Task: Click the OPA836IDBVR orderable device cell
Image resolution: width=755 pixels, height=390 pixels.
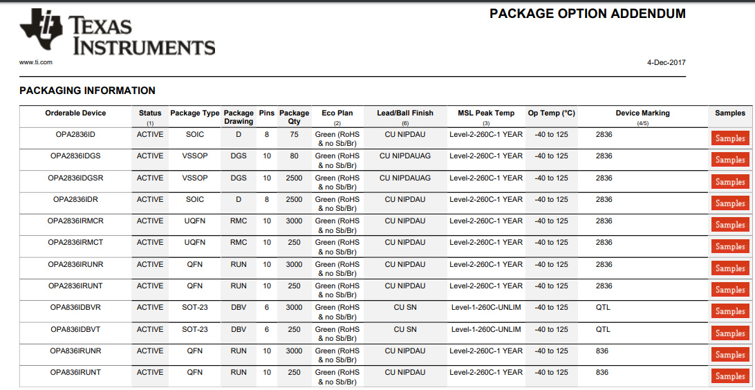Action: 75,308
